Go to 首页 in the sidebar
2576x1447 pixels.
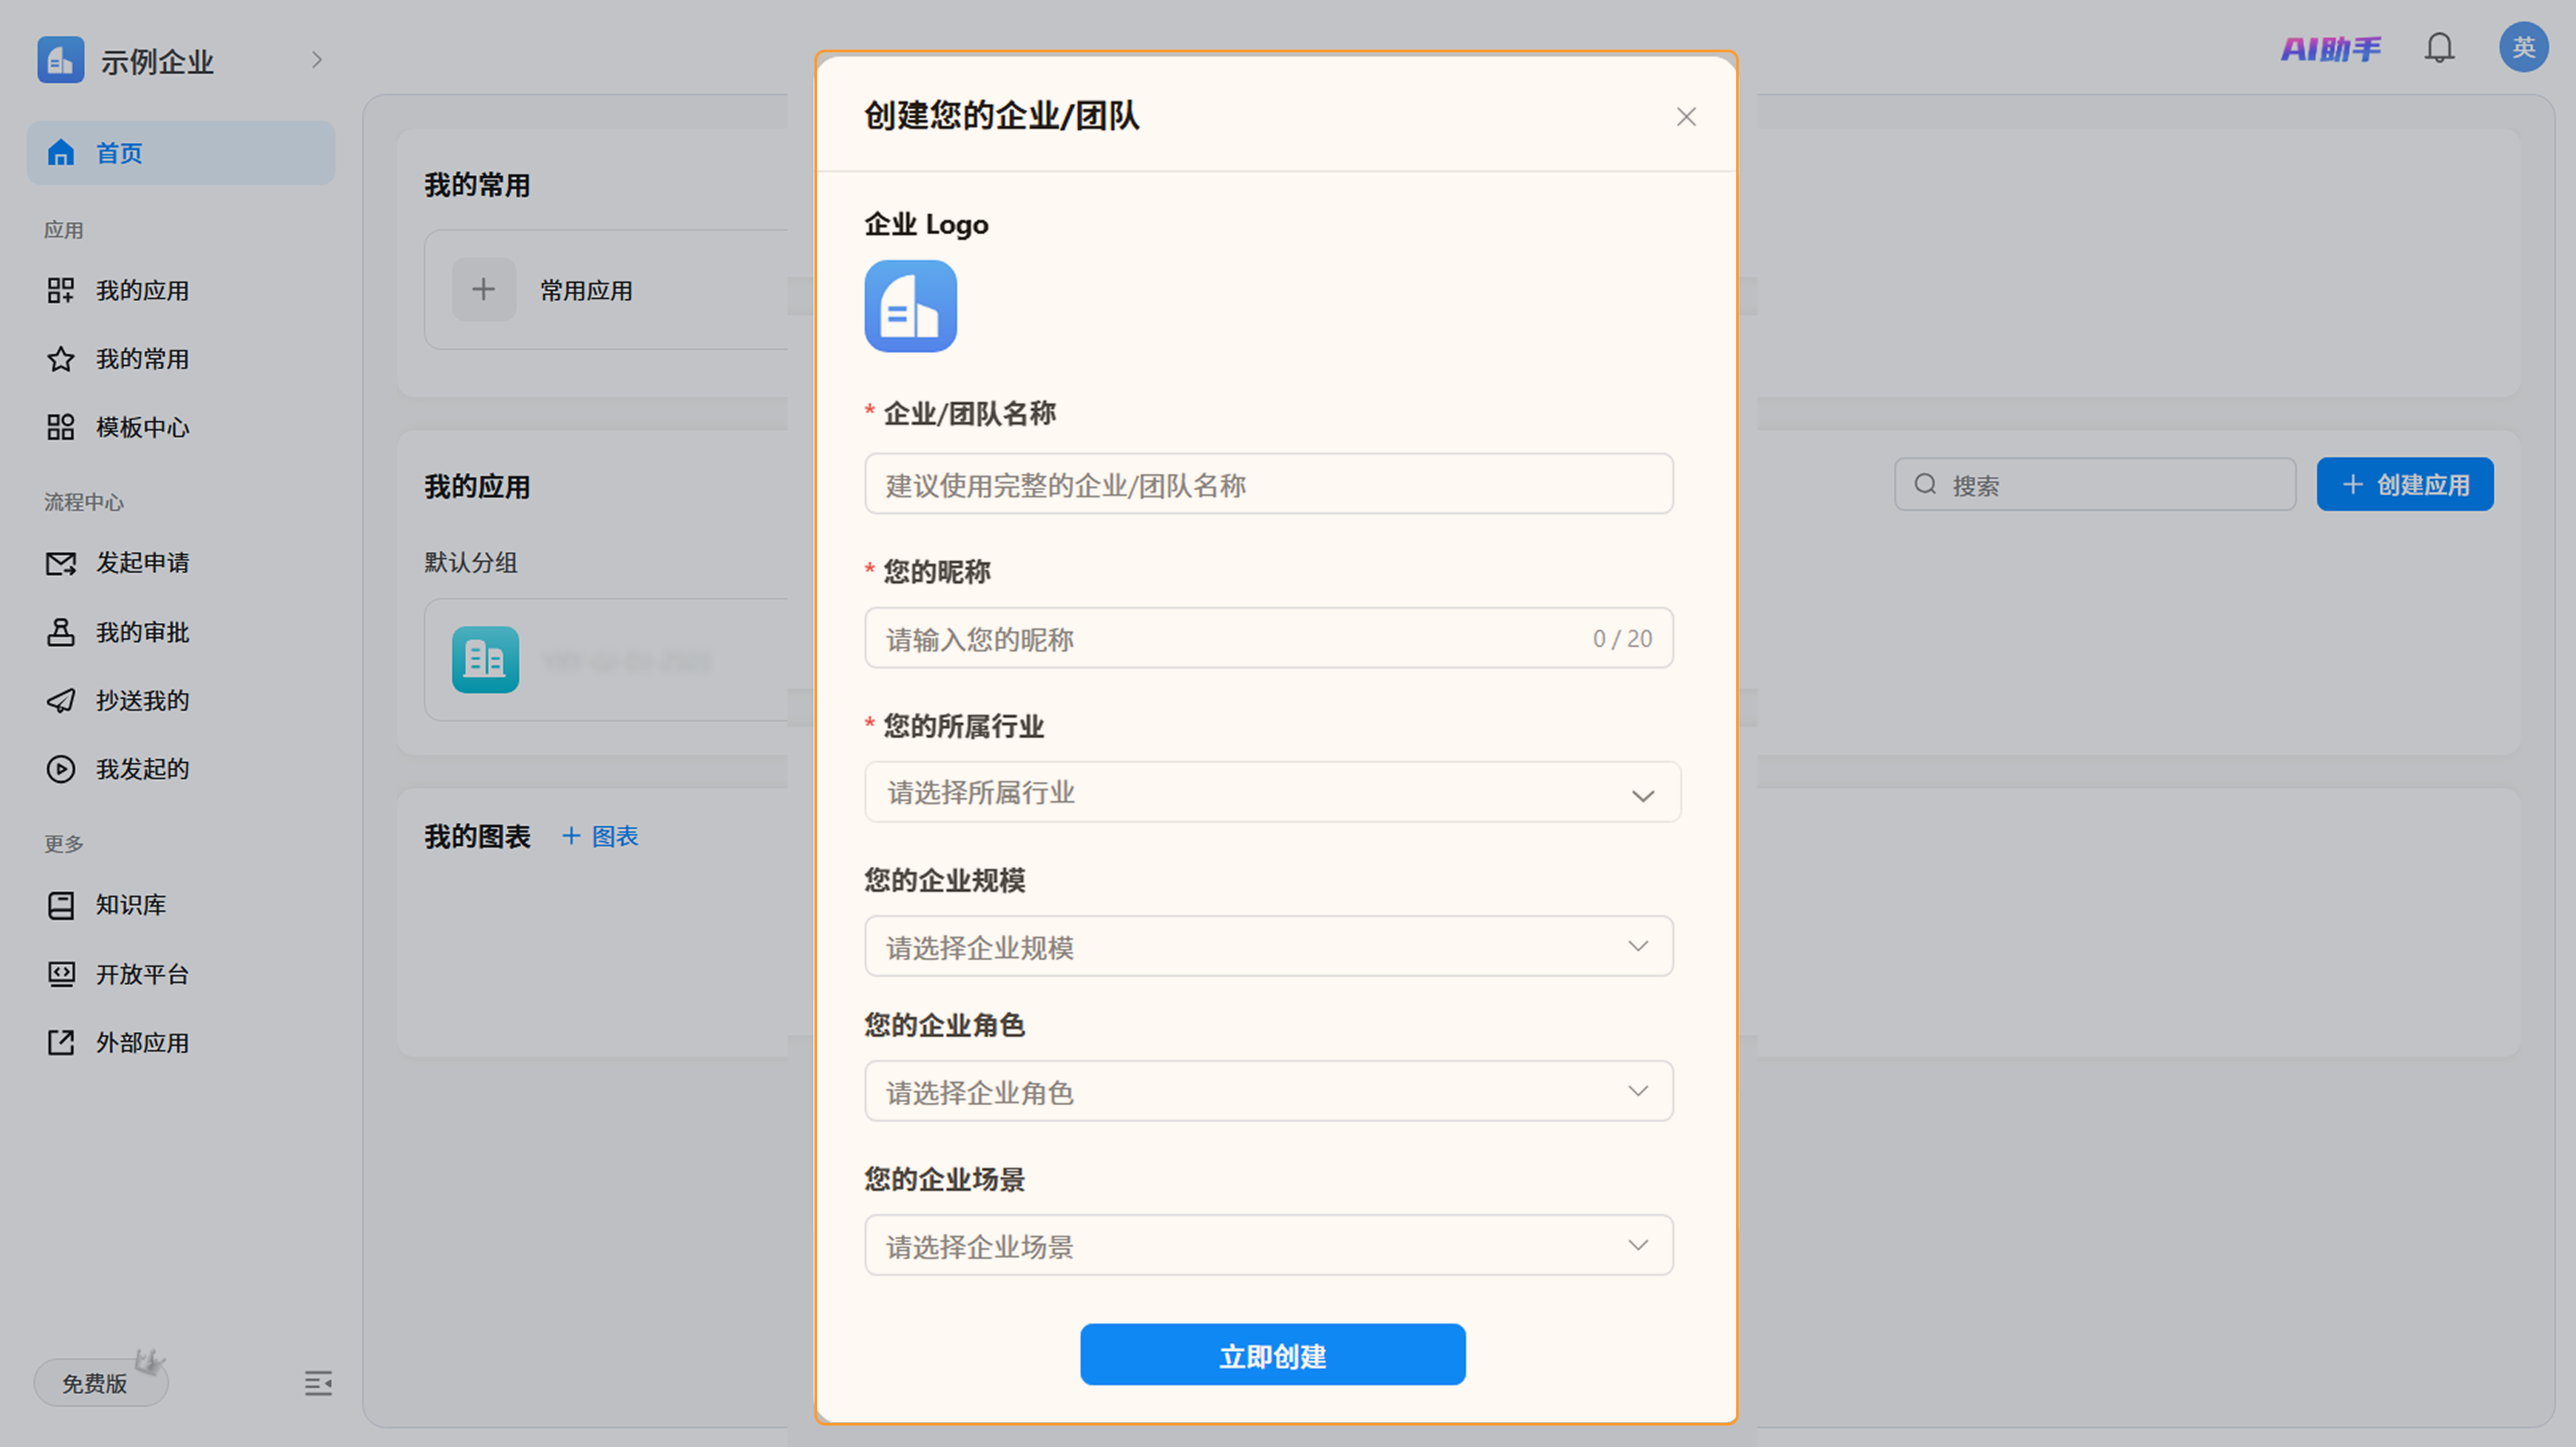pyautogui.click(x=181, y=153)
